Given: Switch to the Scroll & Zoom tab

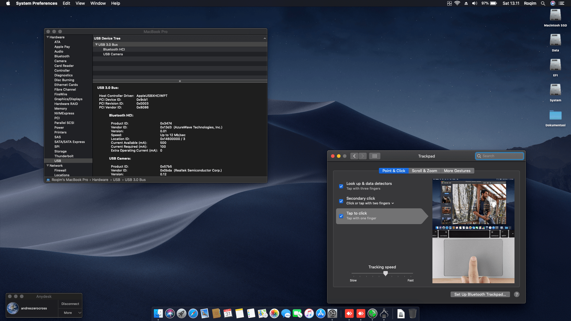Looking at the screenshot, I should 424,171.
